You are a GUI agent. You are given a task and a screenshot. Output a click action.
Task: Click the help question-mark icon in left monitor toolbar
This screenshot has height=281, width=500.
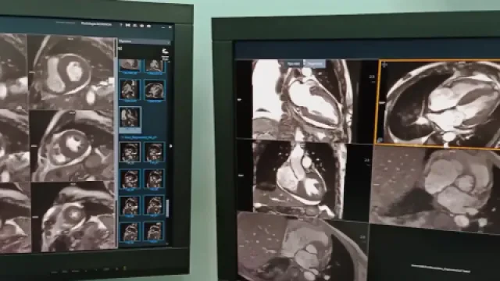click(x=121, y=25)
